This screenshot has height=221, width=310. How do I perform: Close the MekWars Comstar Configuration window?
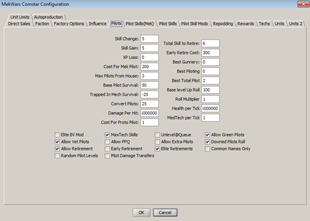point(300,5)
